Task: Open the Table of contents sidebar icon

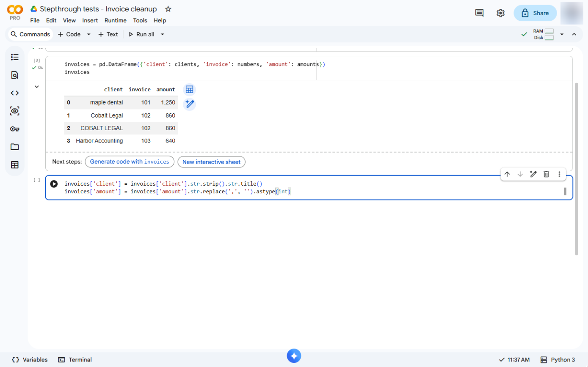Action: point(15,57)
